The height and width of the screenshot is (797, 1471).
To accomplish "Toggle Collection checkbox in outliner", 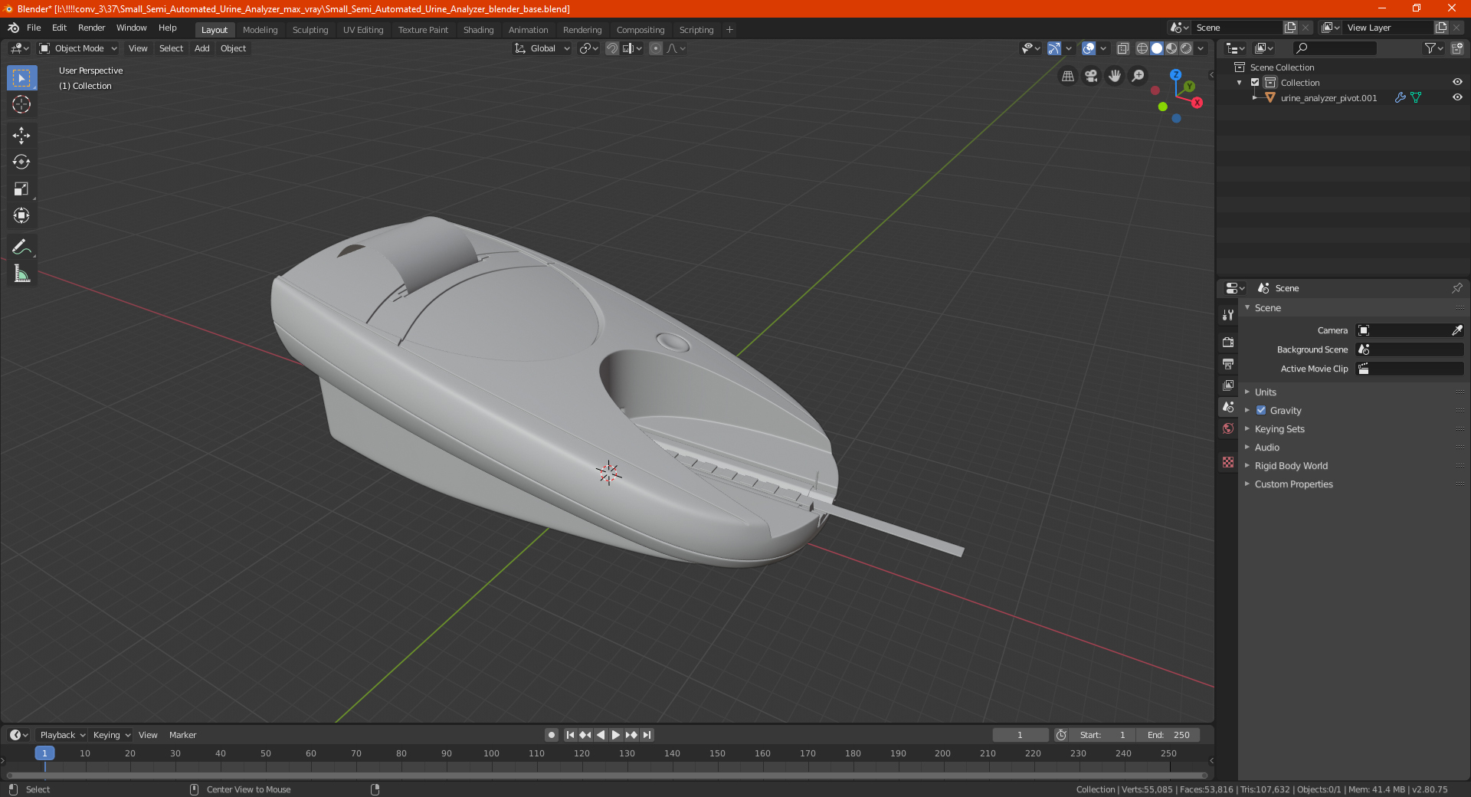I will click(x=1255, y=83).
